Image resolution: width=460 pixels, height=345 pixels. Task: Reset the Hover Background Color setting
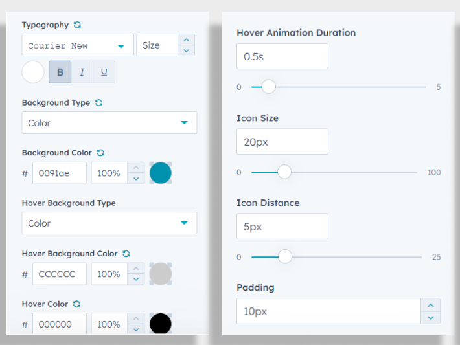[x=126, y=254]
